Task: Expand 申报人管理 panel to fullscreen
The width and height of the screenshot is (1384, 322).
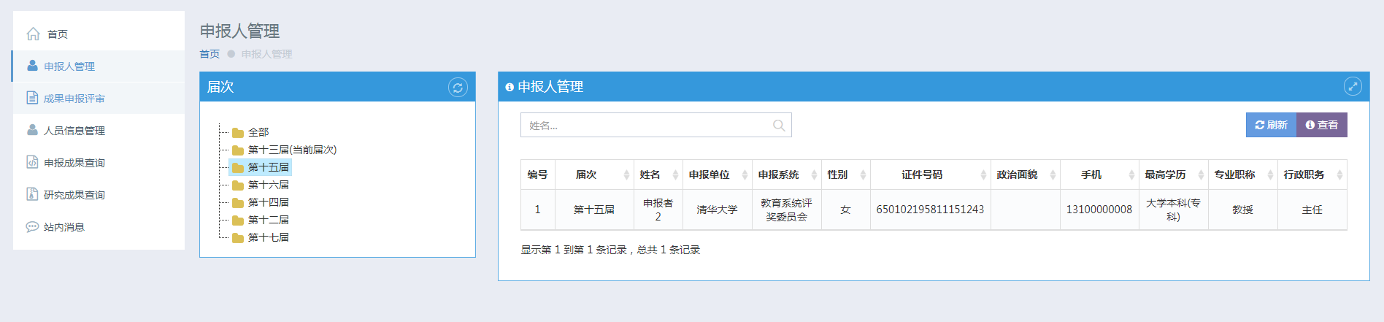Action: point(1353,87)
